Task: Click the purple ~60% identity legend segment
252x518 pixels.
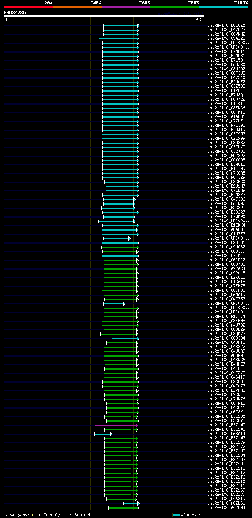Action: [x=126, y=7]
